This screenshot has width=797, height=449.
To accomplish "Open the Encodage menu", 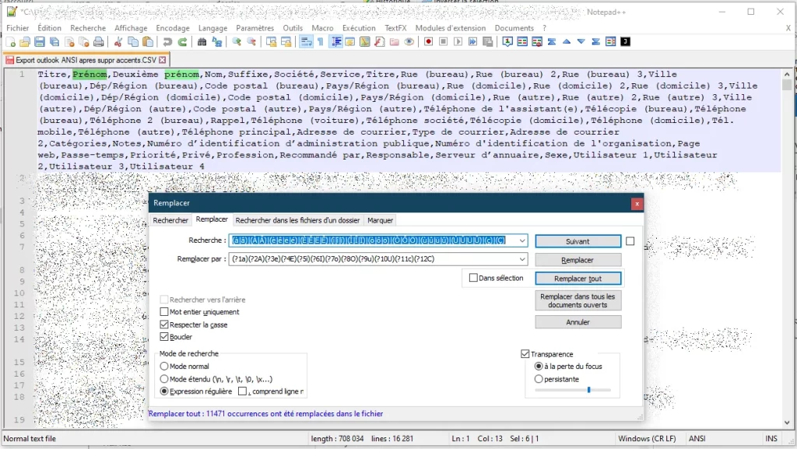I will [x=173, y=28].
